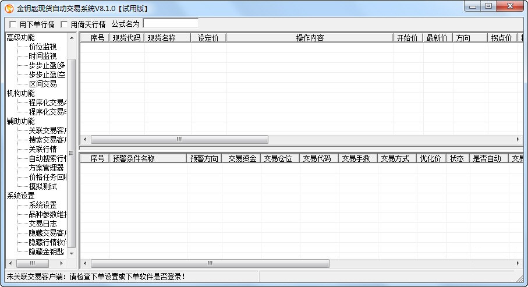Open 关联交易客户端 tree item

point(48,131)
